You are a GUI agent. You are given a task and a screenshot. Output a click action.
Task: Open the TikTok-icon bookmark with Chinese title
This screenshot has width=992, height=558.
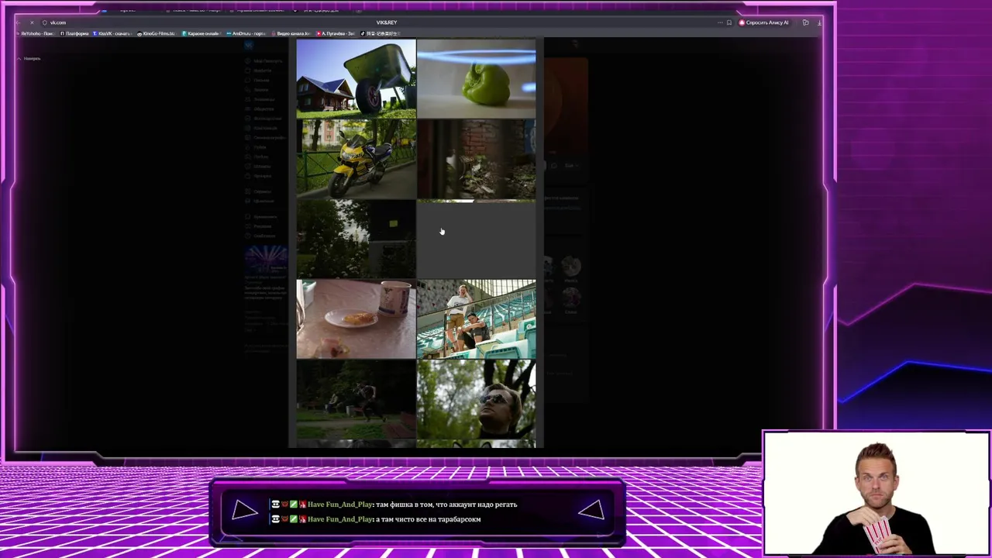click(381, 33)
